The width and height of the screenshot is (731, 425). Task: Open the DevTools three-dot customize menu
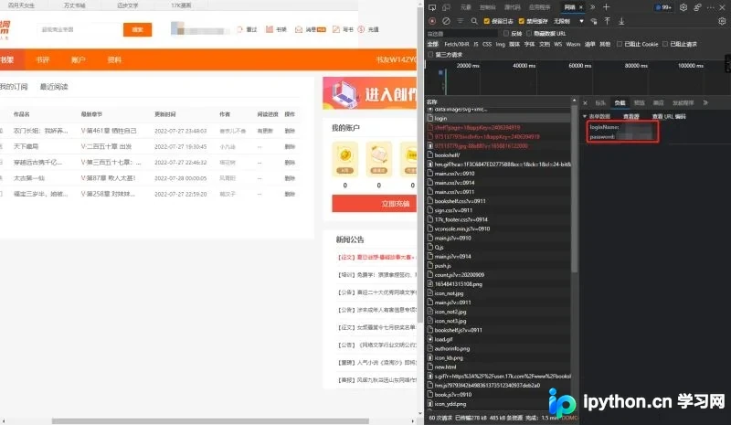[x=711, y=7]
